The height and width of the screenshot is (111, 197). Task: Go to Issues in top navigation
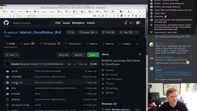tap(66, 23)
